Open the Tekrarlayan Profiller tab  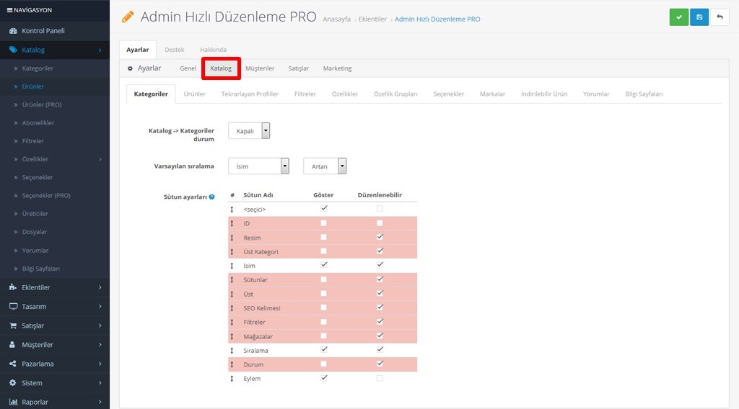coord(250,94)
